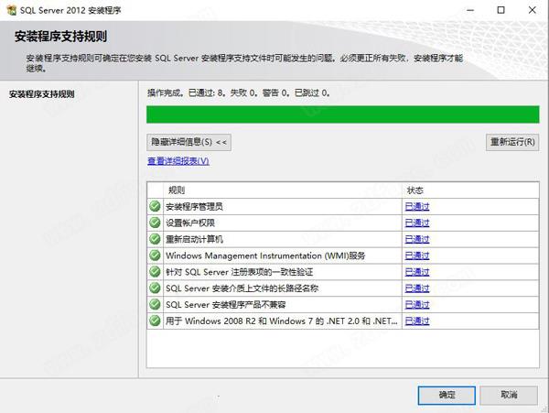Maximize the SQL Server 2012 setup window

(501, 10)
